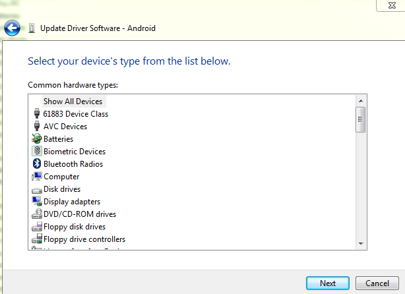Select Show All Devices list entry
This screenshot has height=294, width=405.
pyautogui.click(x=73, y=102)
